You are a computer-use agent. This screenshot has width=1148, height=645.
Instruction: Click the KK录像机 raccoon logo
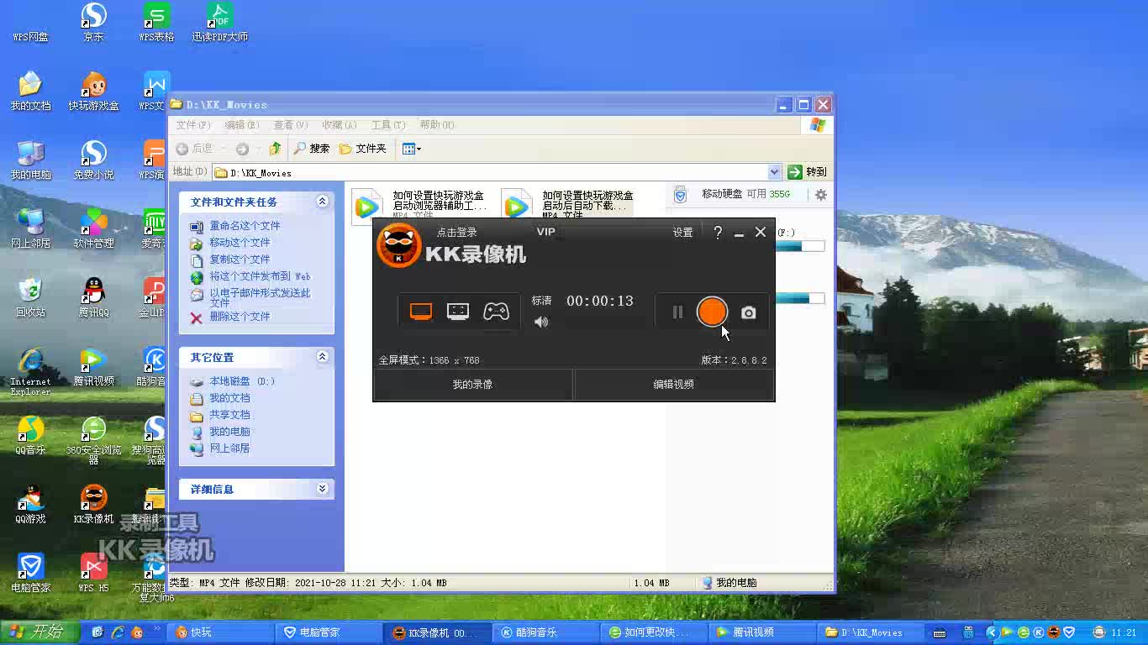coord(398,246)
